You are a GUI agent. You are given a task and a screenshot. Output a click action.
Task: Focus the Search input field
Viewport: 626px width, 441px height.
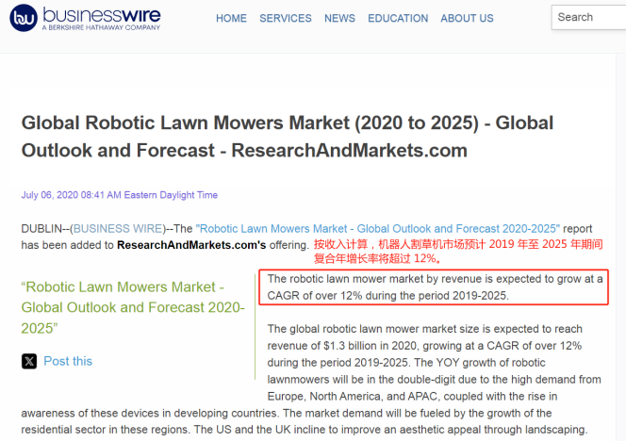[588, 17]
